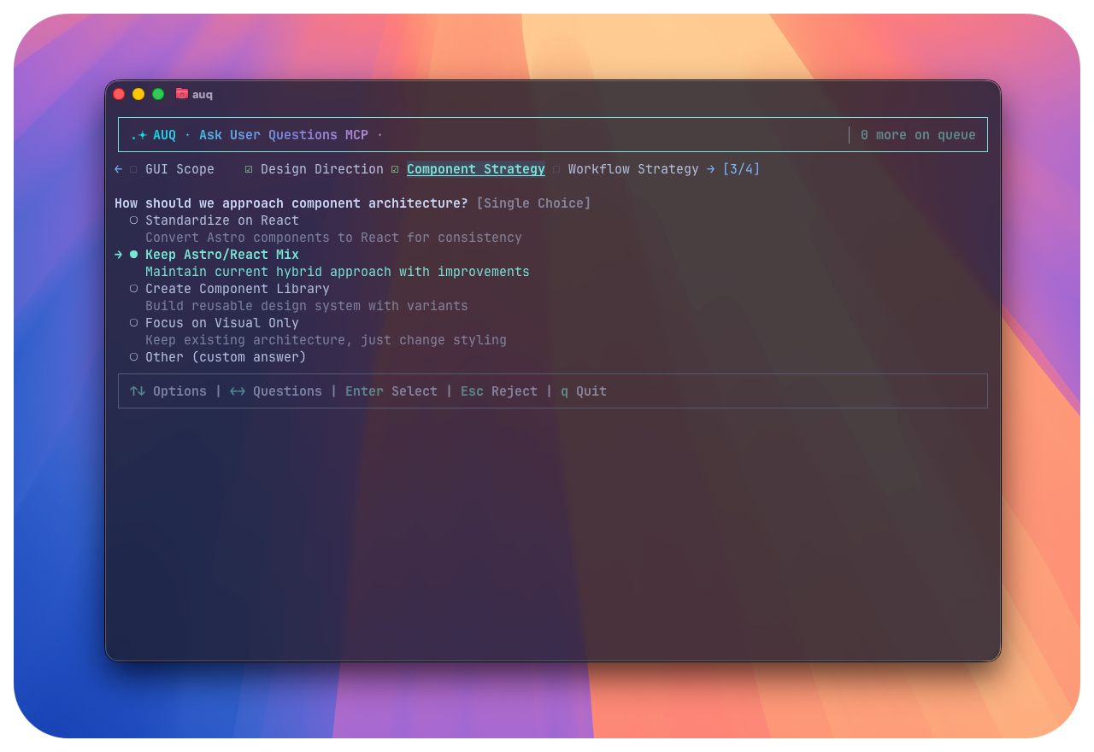Click the left-right arrows Questions icon

click(237, 391)
